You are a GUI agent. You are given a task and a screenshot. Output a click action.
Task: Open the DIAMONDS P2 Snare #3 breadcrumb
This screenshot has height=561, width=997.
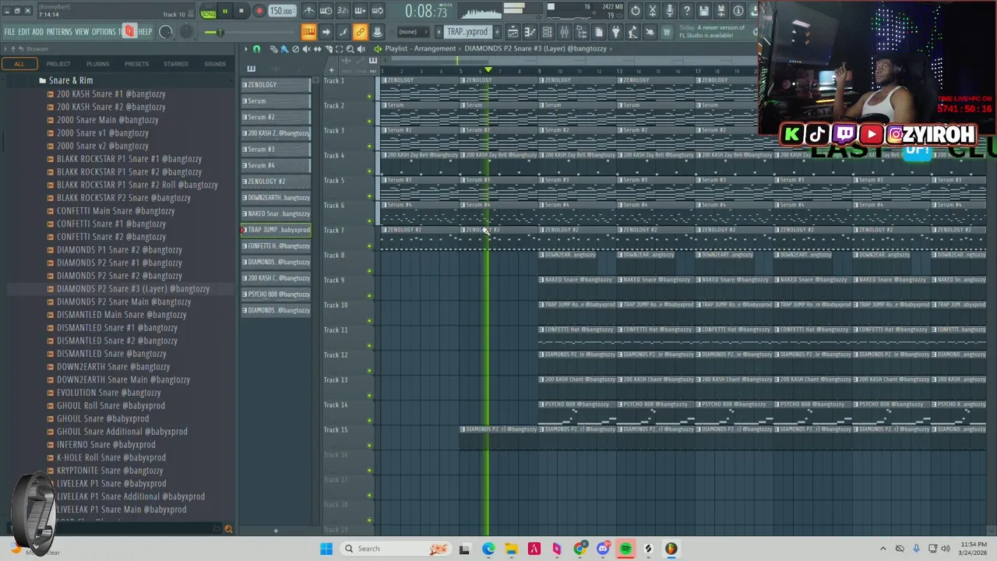point(535,48)
